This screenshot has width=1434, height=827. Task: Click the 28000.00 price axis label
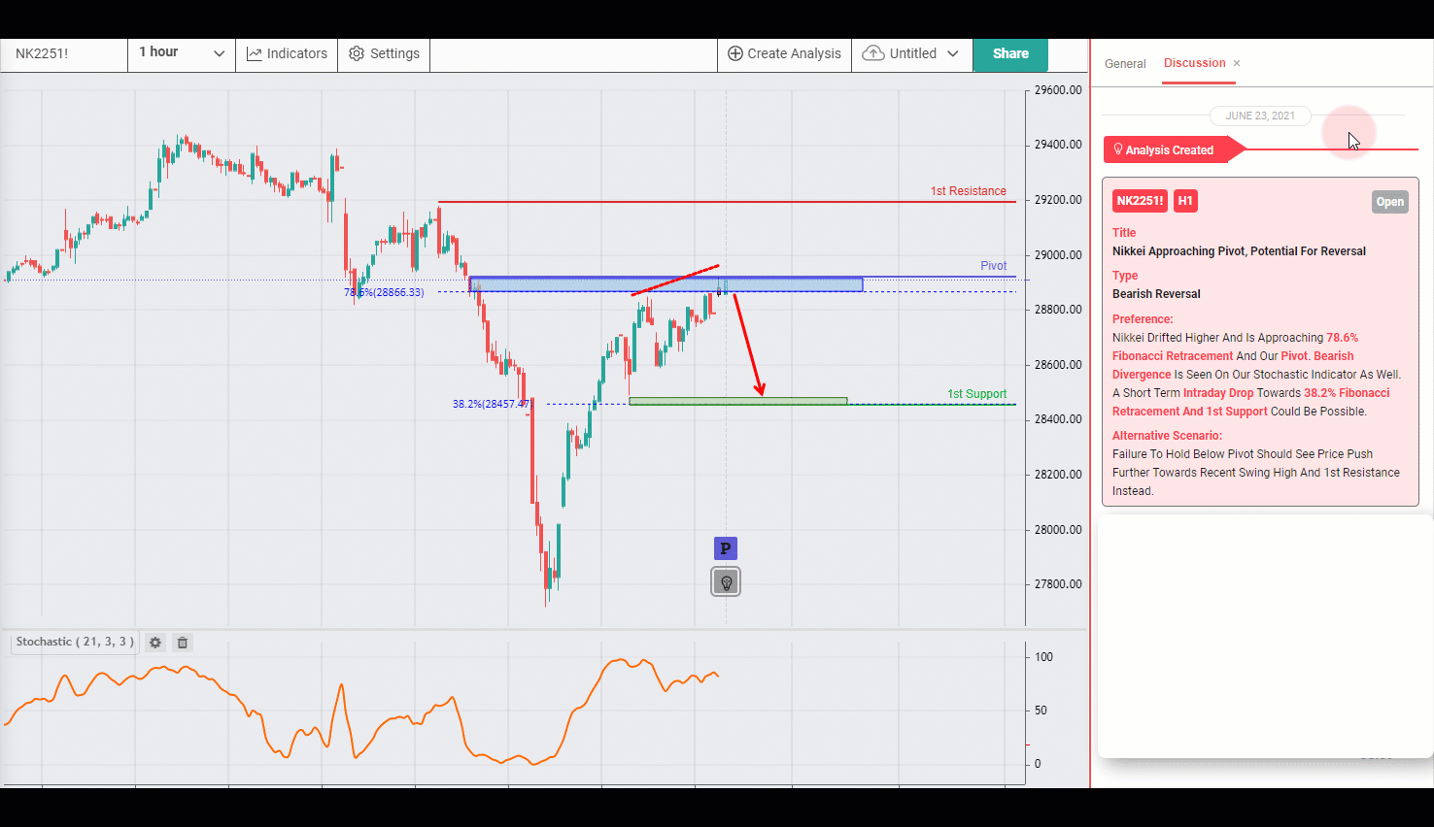(x=1058, y=530)
